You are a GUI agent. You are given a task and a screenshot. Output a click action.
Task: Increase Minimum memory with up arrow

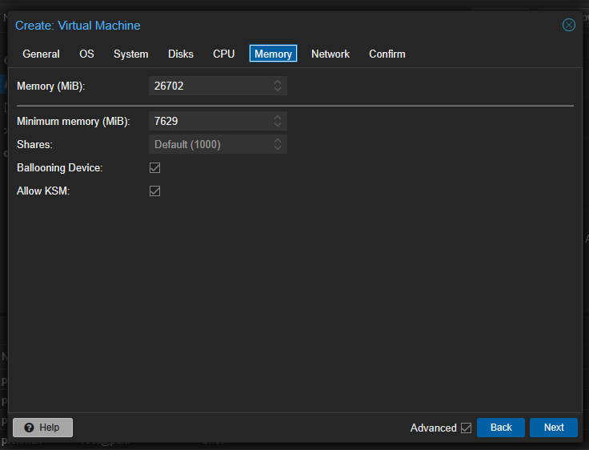[x=278, y=117]
